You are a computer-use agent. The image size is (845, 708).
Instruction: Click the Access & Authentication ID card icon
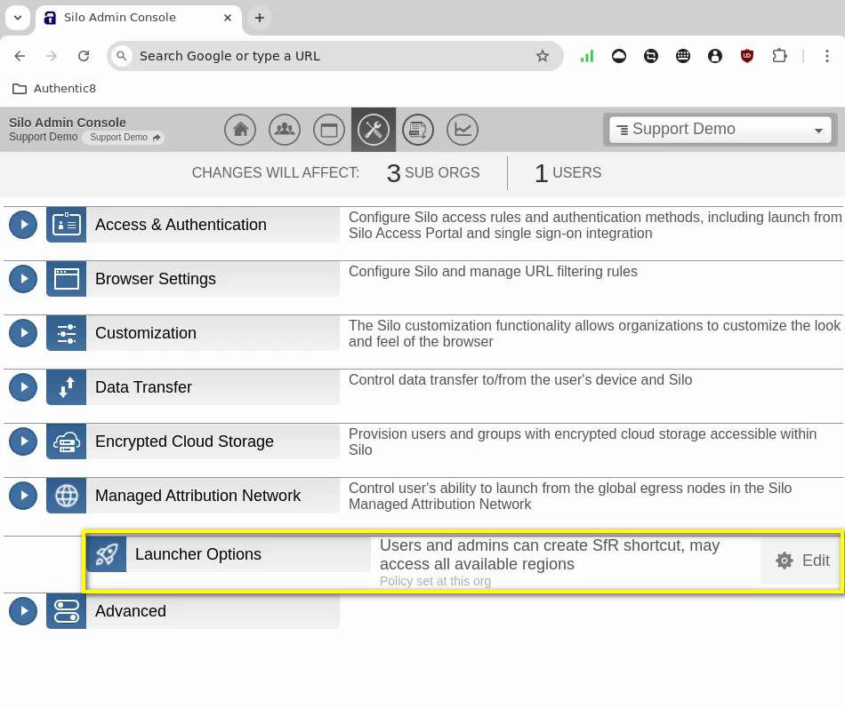pos(67,225)
